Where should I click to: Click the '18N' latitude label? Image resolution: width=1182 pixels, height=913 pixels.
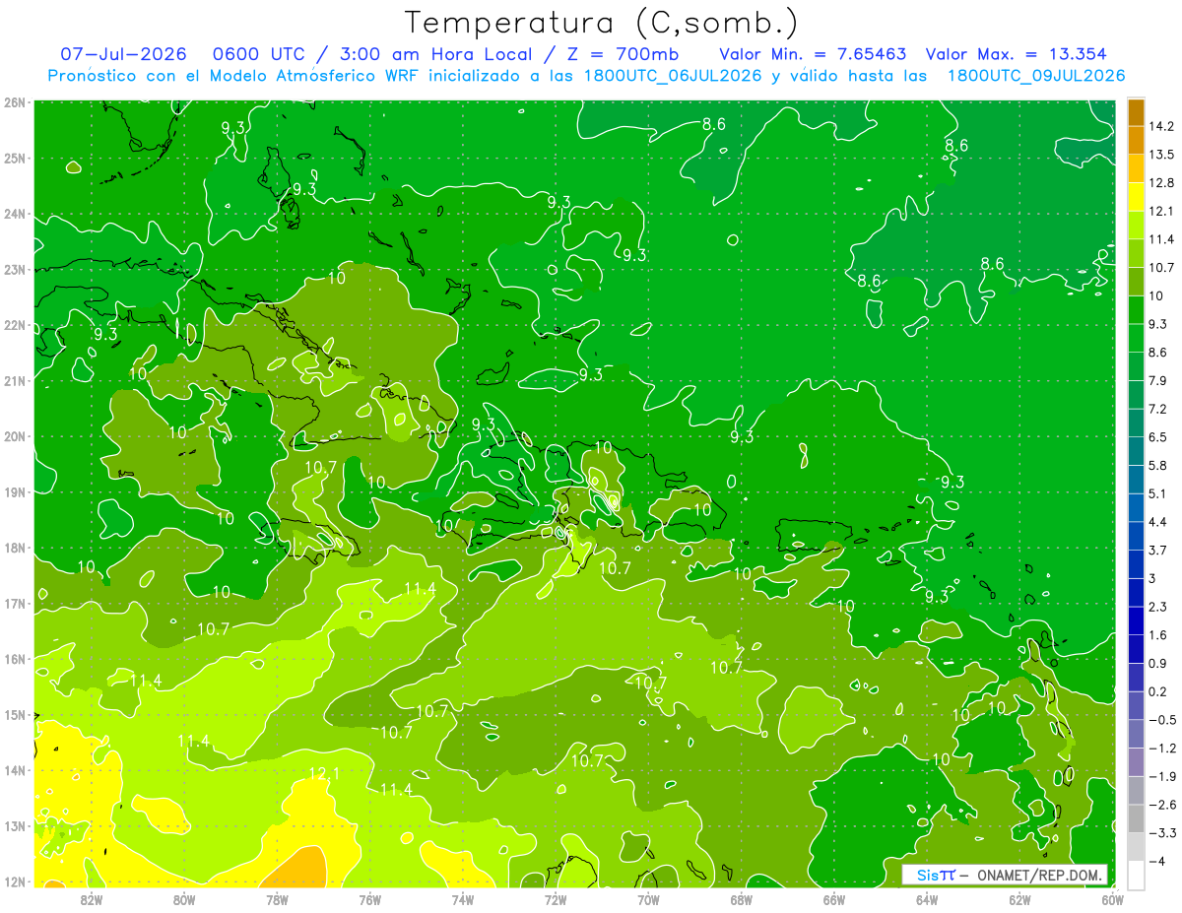[14, 548]
